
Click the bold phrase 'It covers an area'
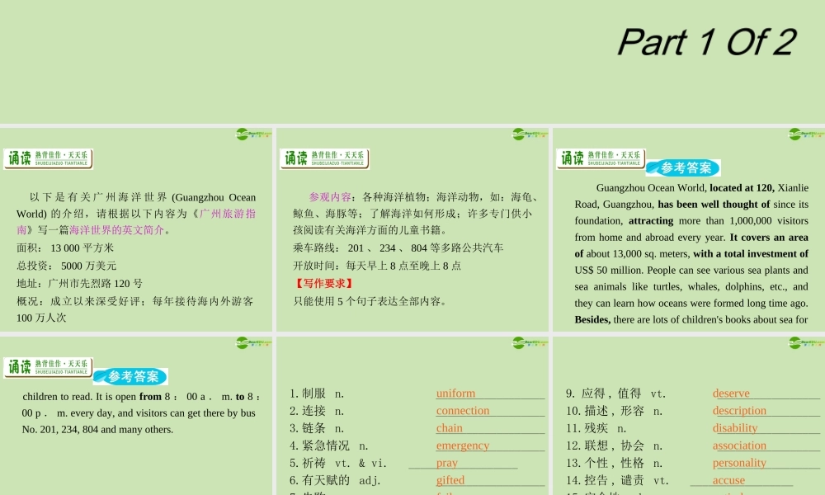[x=769, y=238]
